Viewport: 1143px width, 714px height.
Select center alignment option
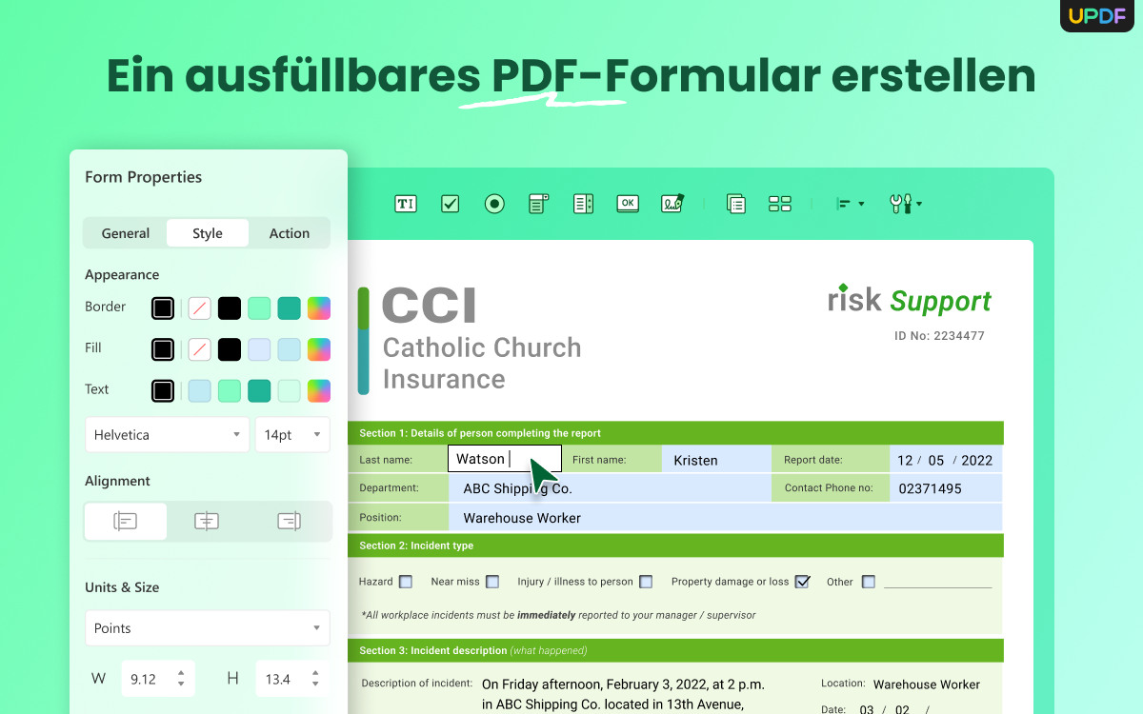207,521
